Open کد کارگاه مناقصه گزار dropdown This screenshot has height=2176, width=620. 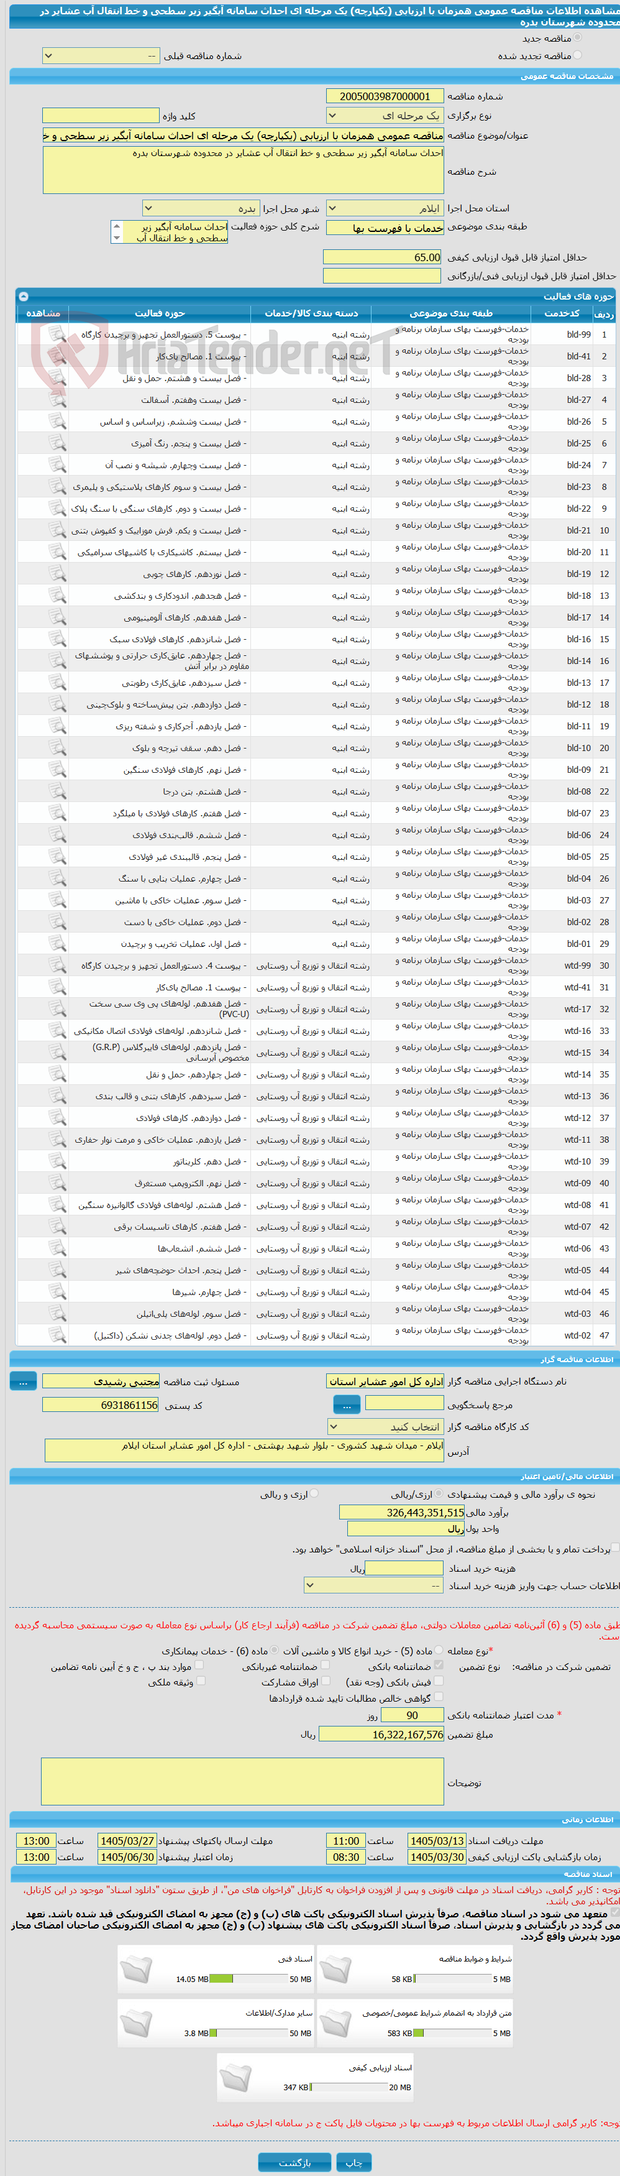click(385, 1427)
